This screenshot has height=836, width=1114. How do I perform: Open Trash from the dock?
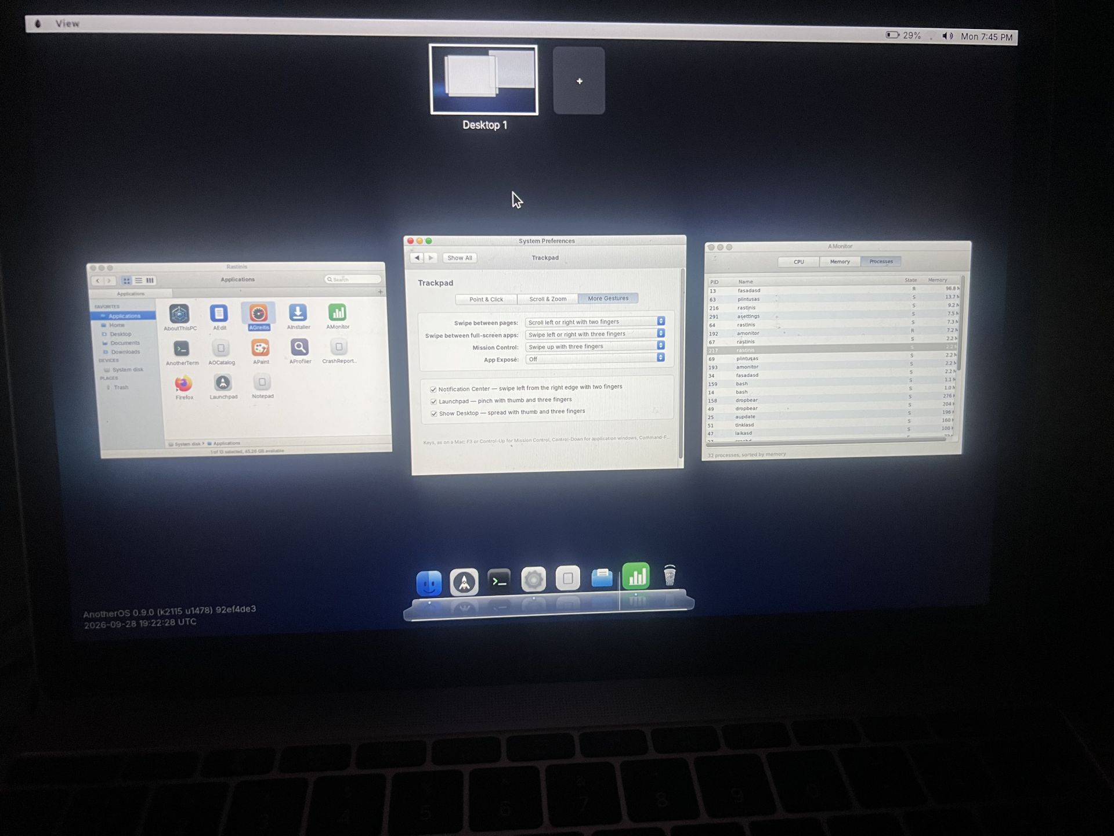[x=670, y=576]
